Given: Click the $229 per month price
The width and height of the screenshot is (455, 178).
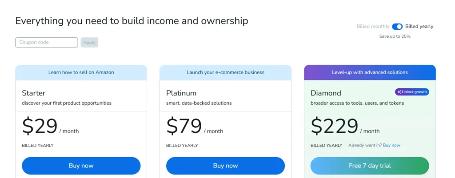Looking at the screenshot, I should coord(335,127).
